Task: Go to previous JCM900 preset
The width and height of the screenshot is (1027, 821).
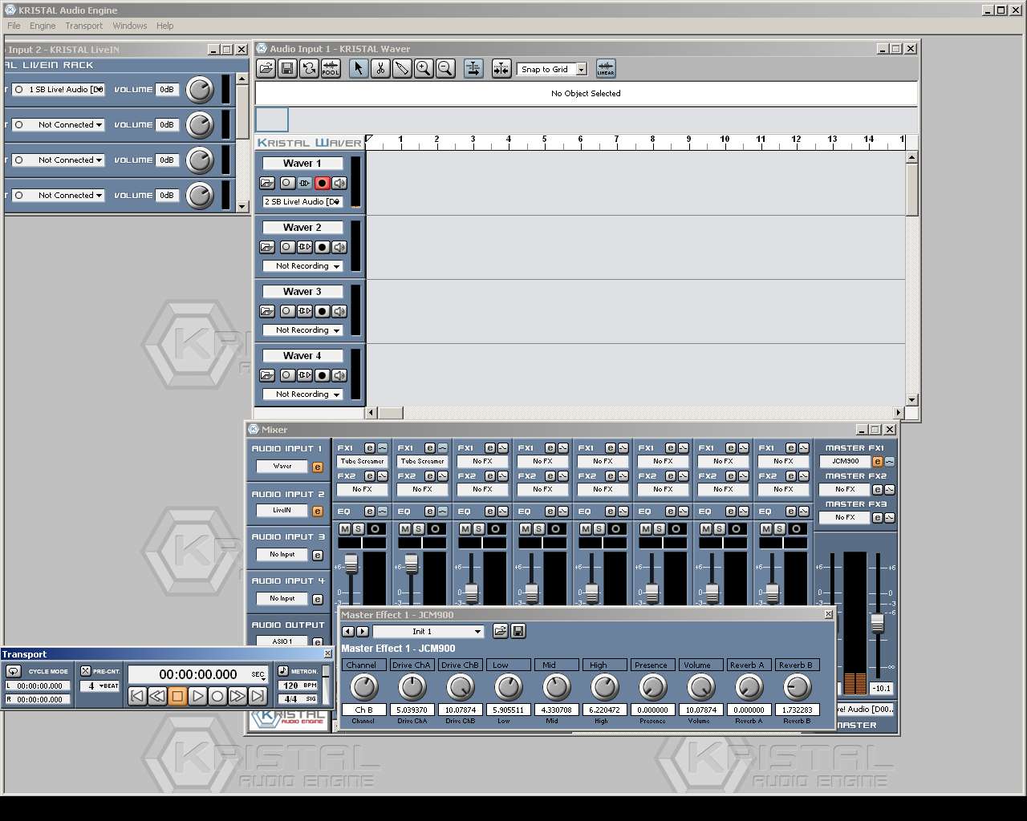Action: tap(348, 632)
